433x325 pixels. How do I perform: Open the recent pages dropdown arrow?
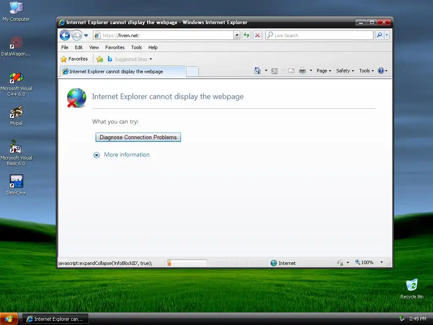pos(86,36)
